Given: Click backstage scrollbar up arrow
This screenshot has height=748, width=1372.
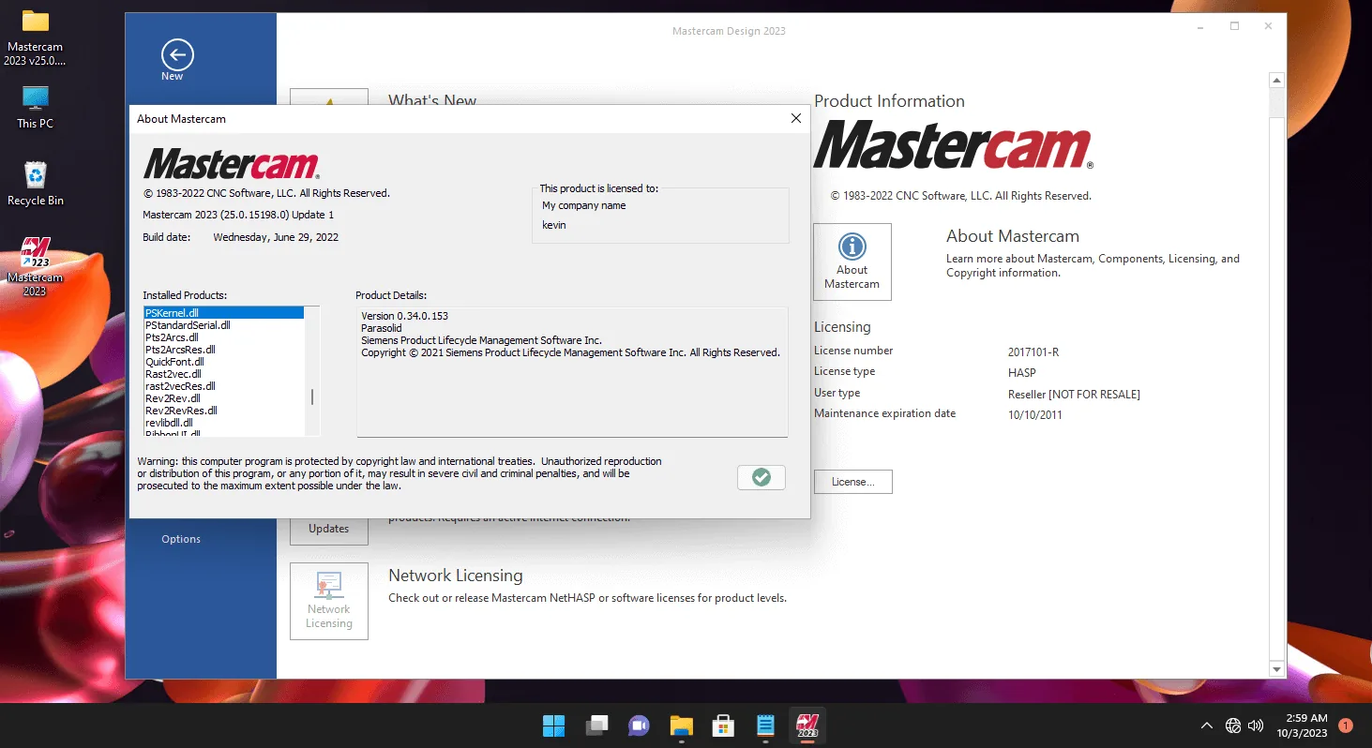Looking at the screenshot, I should [1275, 80].
